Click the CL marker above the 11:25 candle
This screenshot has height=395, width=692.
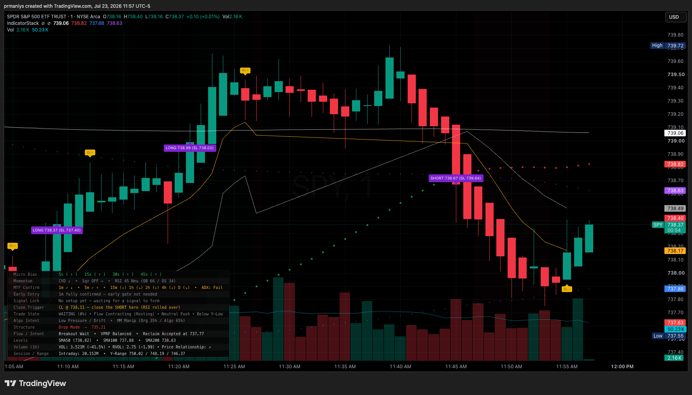pos(245,71)
